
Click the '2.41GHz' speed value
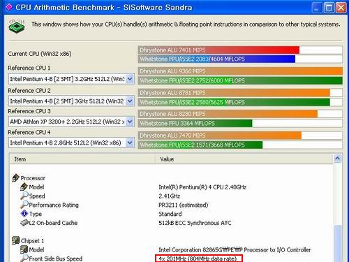point(170,196)
